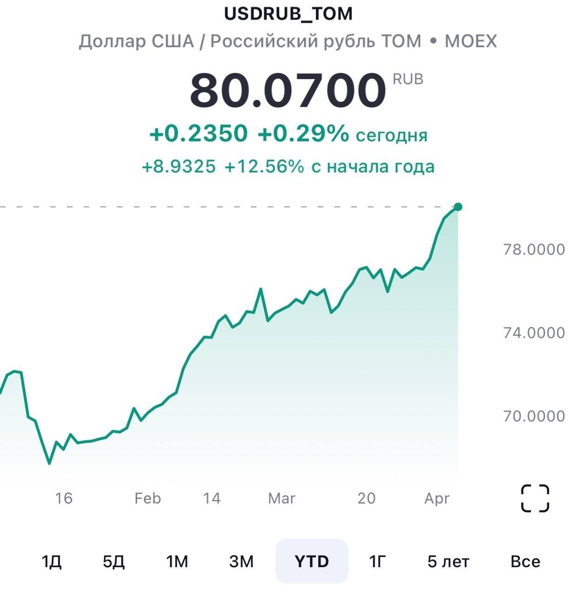
Task: Click the 78.0000 price axis label
Action: click(x=534, y=250)
